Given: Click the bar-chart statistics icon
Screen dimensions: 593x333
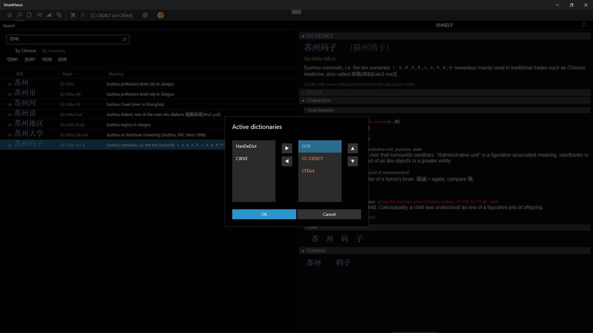Looking at the screenshot, I should tap(49, 15).
